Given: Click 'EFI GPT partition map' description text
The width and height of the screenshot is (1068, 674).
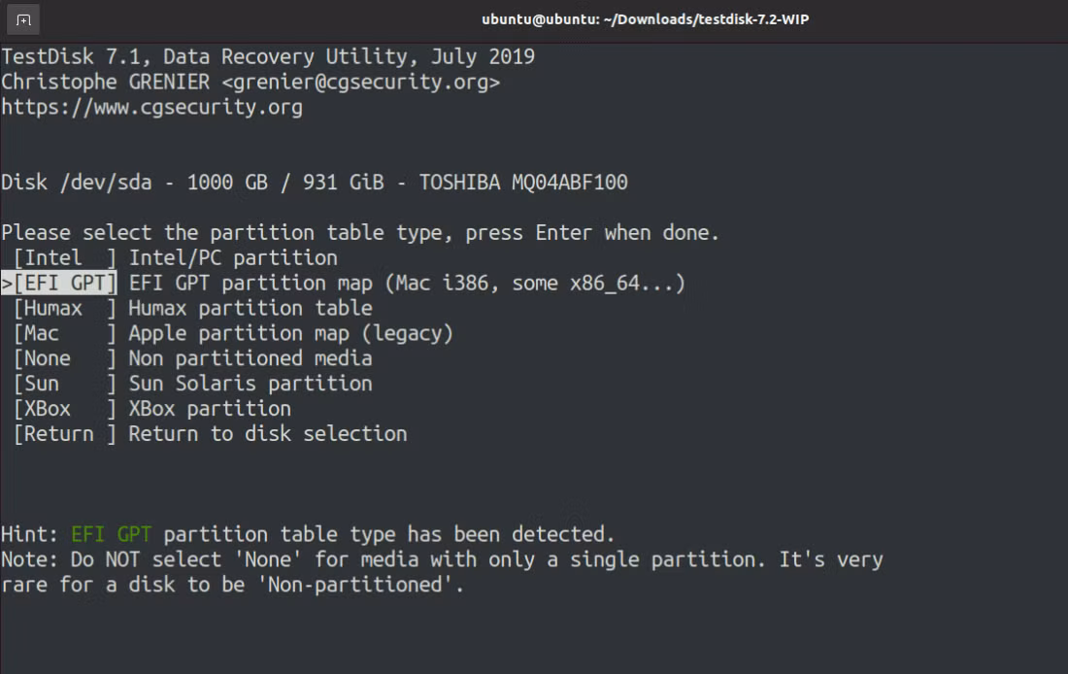Looking at the screenshot, I should point(250,283).
